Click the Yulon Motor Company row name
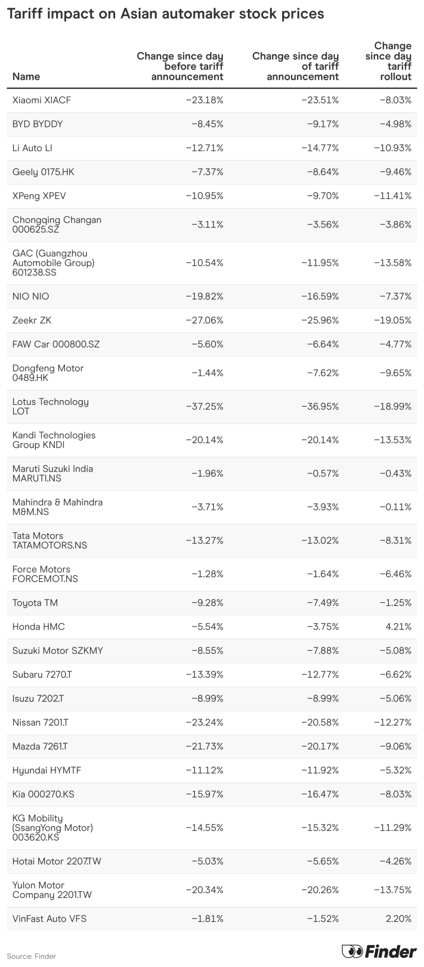 click(x=52, y=890)
